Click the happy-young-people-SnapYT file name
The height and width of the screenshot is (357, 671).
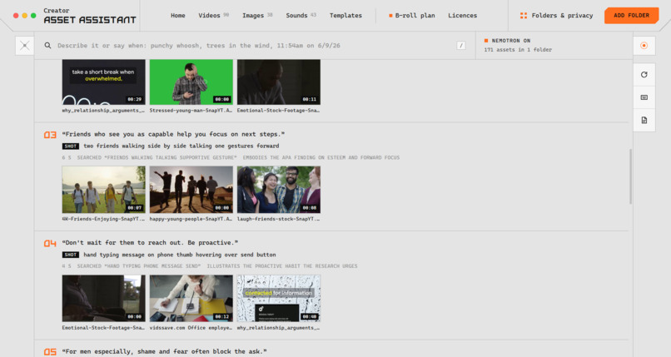point(191,219)
